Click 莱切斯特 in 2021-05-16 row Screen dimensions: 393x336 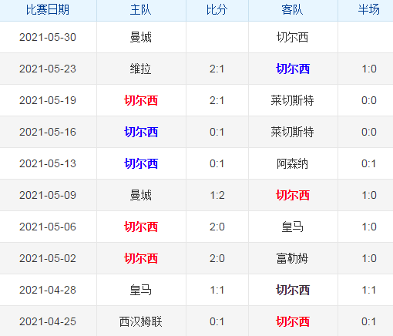pos(292,132)
